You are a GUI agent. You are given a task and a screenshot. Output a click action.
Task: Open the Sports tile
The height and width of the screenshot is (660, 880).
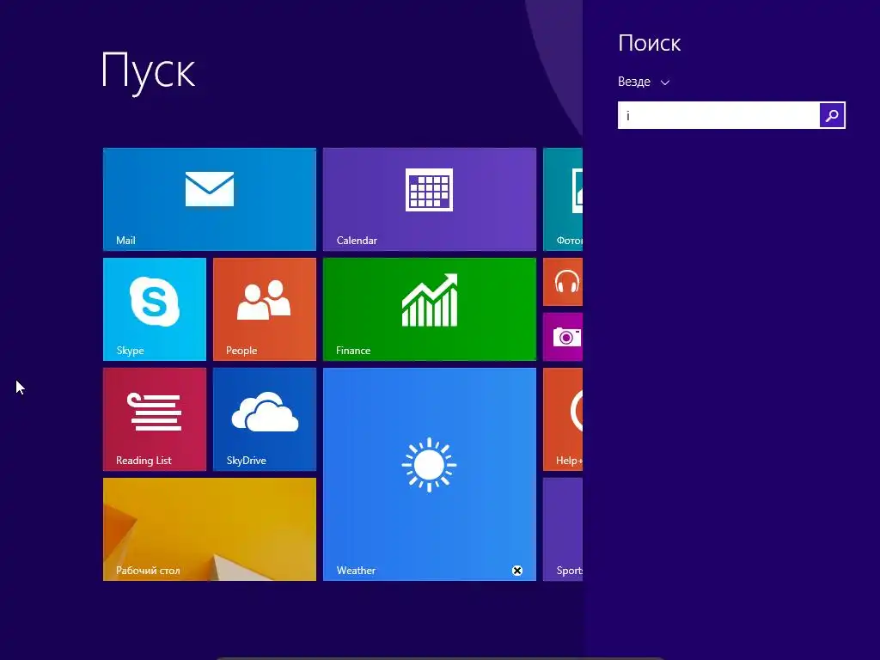point(563,529)
